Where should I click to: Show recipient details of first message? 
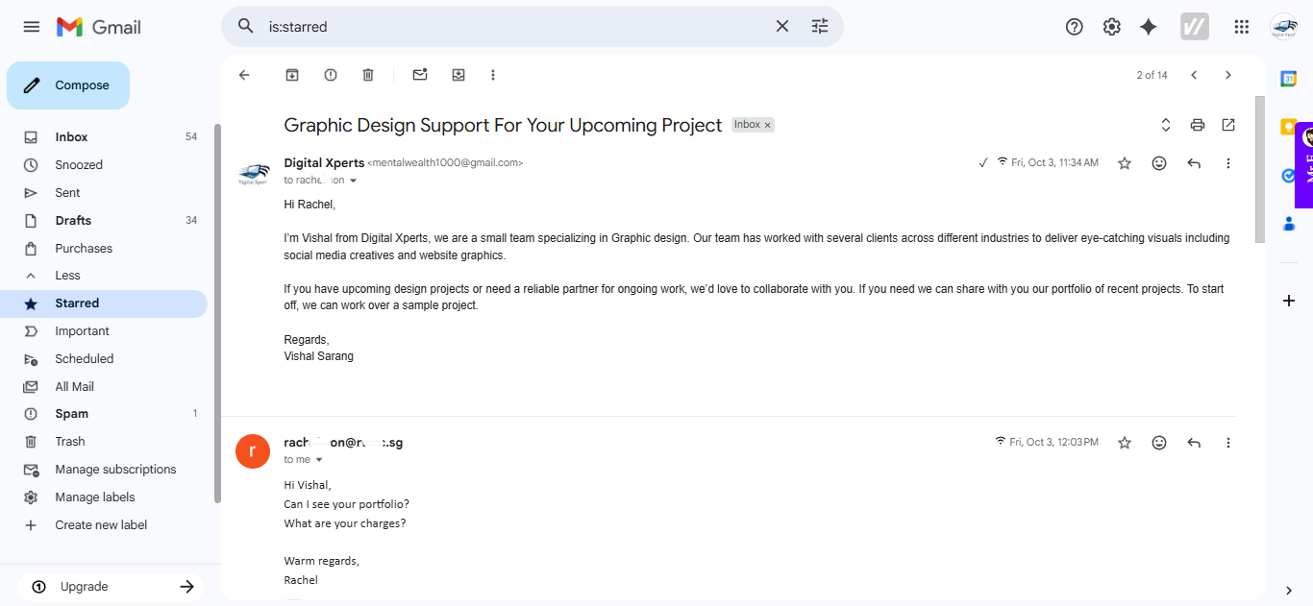pos(353,181)
